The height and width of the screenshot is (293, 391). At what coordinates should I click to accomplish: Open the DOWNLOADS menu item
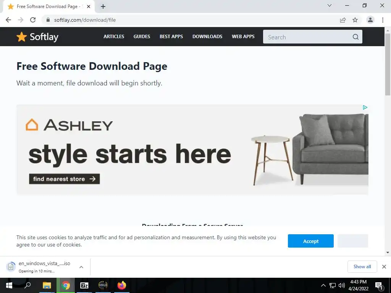tap(207, 36)
